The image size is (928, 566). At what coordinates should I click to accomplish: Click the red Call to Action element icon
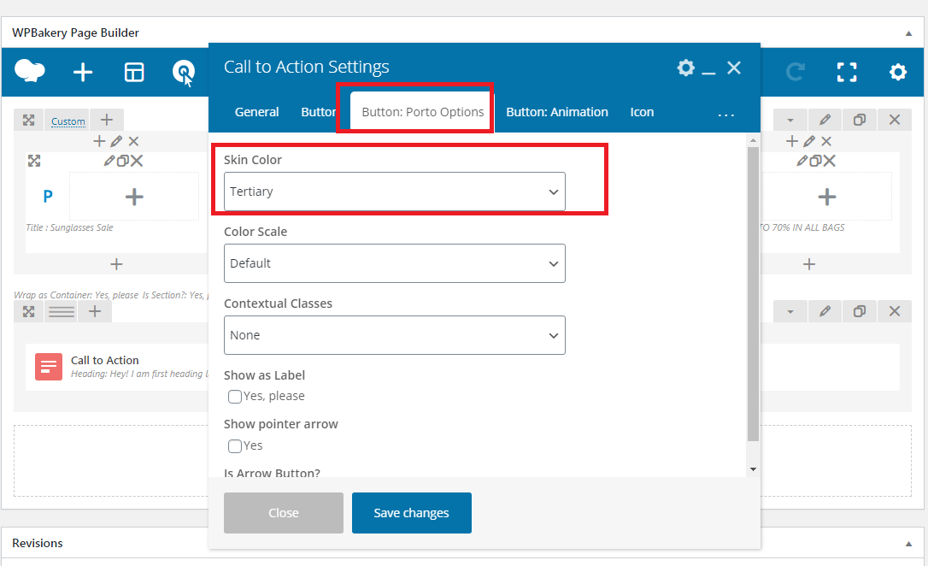pos(49,367)
